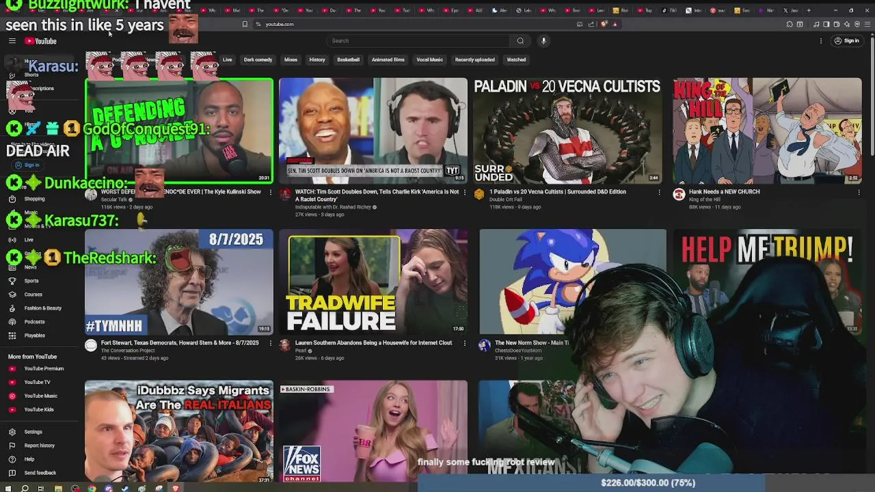Click the King of the Hill channel avatar
The width and height of the screenshot is (875, 492).
(679, 195)
